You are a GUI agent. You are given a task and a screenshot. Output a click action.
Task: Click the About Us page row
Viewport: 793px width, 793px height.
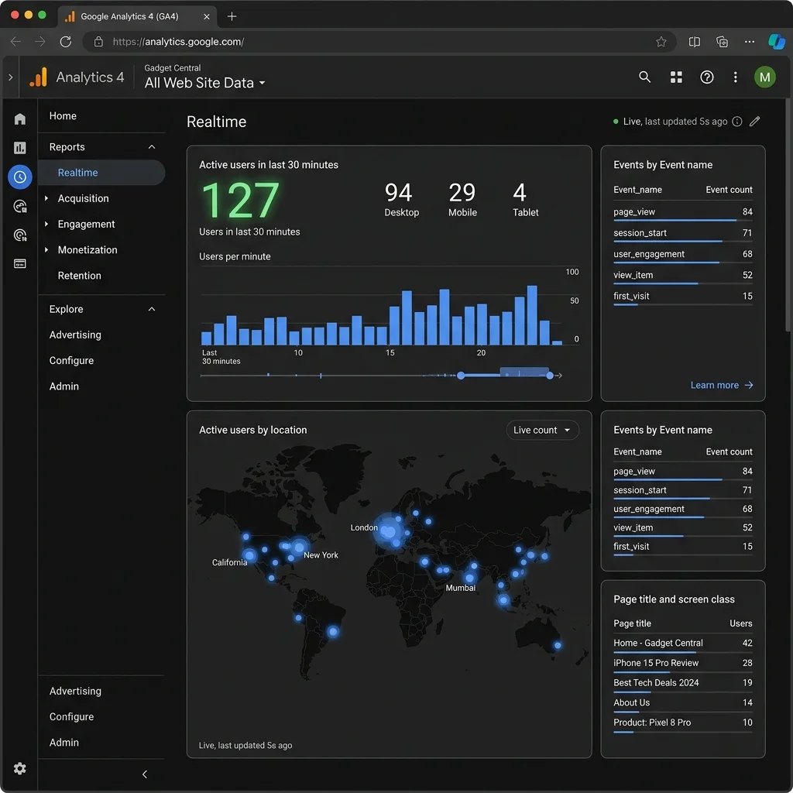683,703
